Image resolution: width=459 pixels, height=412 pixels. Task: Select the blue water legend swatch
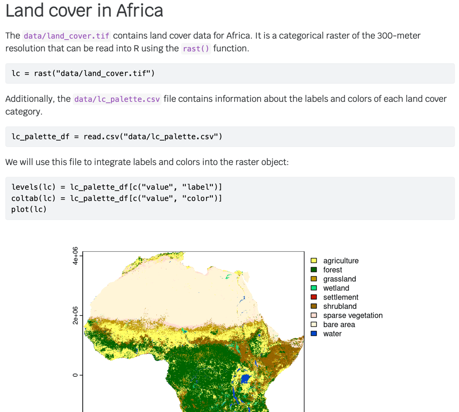tap(314, 334)
